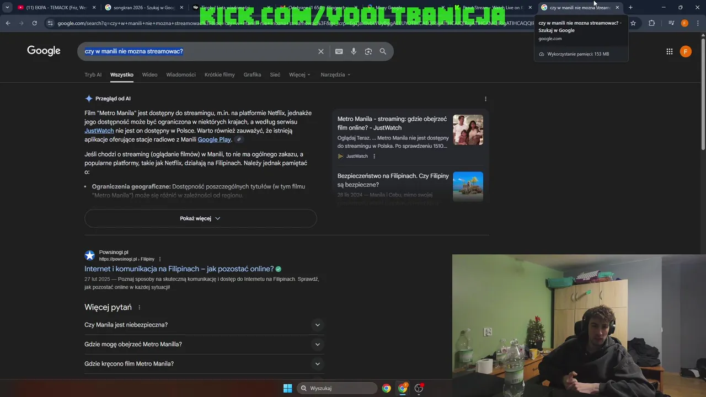Screen dimensions: 706x397
Task: Open Bezpieczeństwo na Filipinach source card
Action: (410, 186)
